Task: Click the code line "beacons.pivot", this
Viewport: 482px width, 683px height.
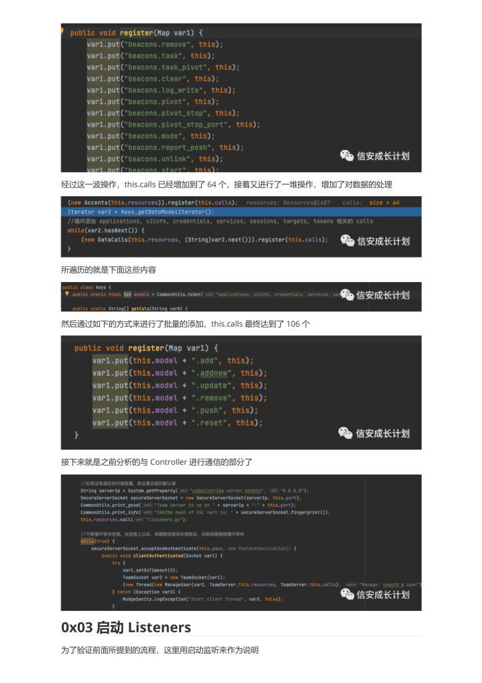Action: pos(152,101)
